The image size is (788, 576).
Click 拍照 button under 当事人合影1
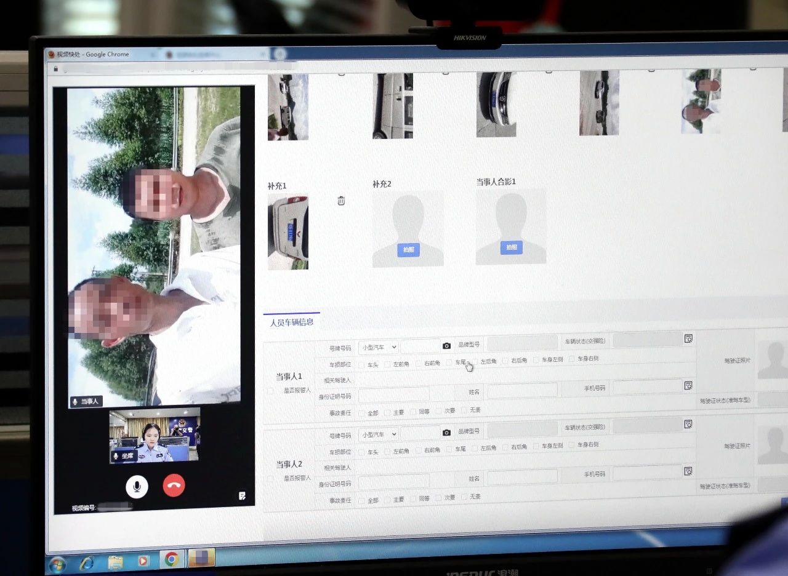[511, 247]
